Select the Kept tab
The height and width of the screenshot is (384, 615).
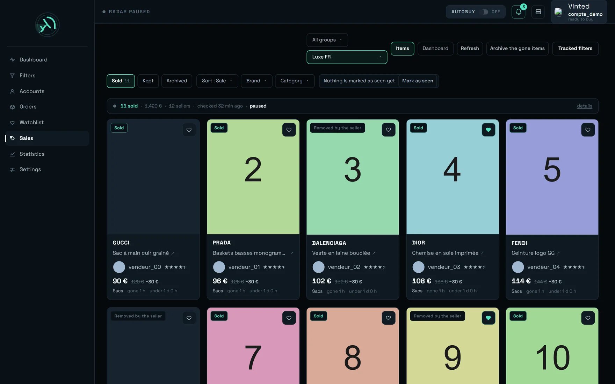click(x=148, y=81)
